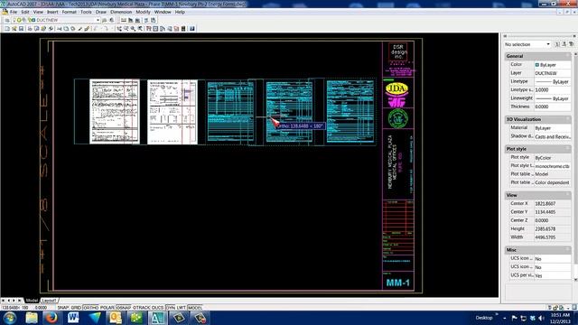The image size is (578, 325).
Task: Select the Zoom realtime magnifier icon
Action: click(126, 28)
